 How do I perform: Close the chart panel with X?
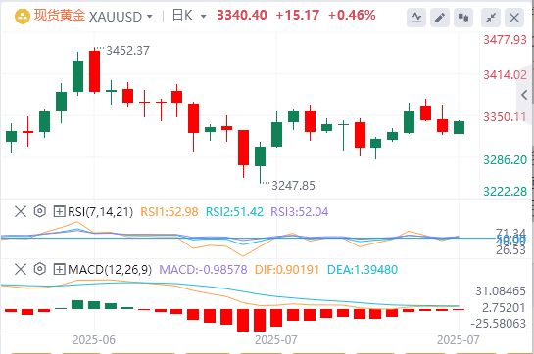513,18
